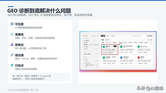Click the globe icon beside 可见度

coord(12,24)
